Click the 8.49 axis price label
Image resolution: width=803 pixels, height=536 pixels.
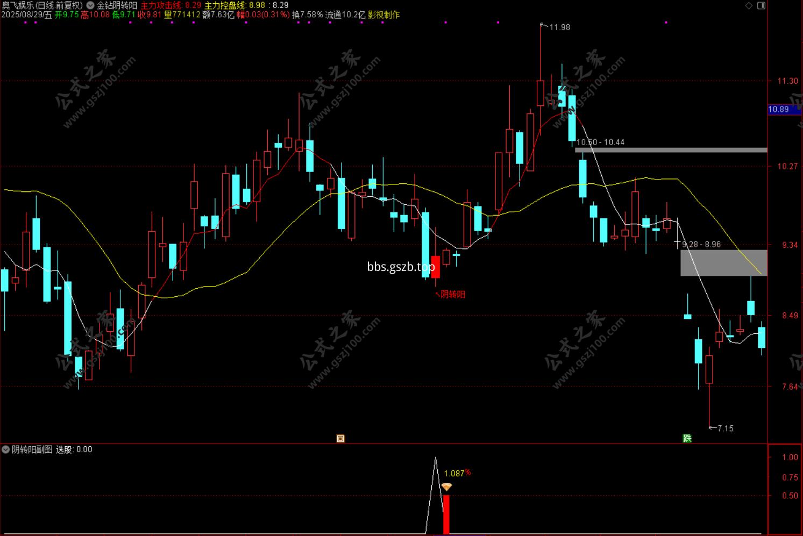[790, 316]
